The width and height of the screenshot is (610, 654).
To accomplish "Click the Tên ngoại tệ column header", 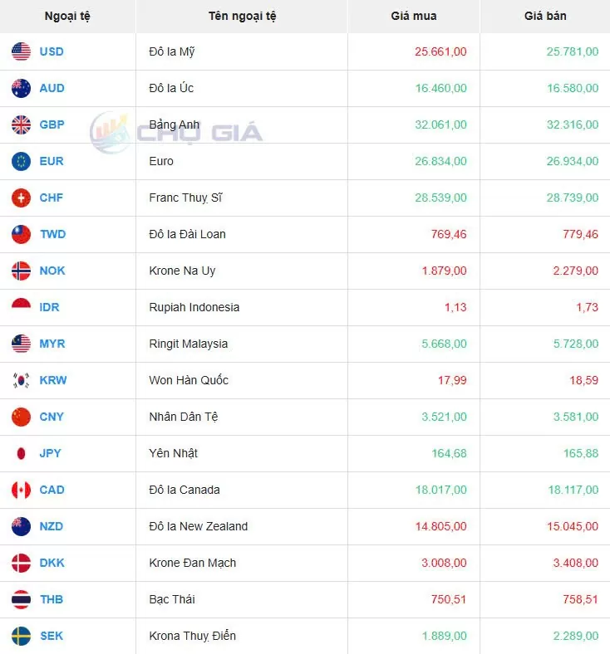I will point(243,16).
